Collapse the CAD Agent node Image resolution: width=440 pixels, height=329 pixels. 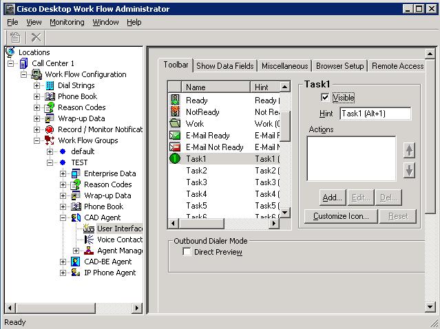63,217
